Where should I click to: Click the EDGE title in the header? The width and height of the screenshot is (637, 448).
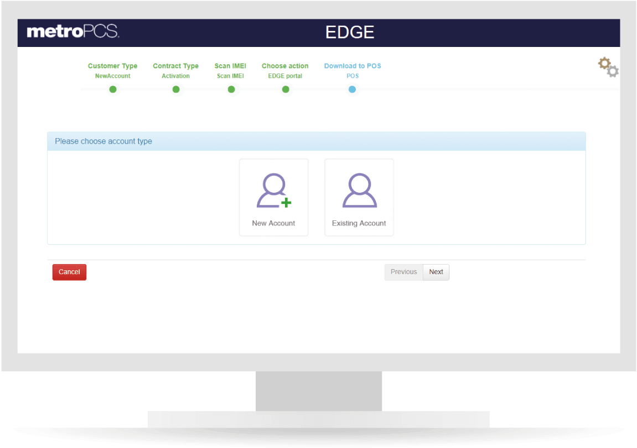(349, 32)
